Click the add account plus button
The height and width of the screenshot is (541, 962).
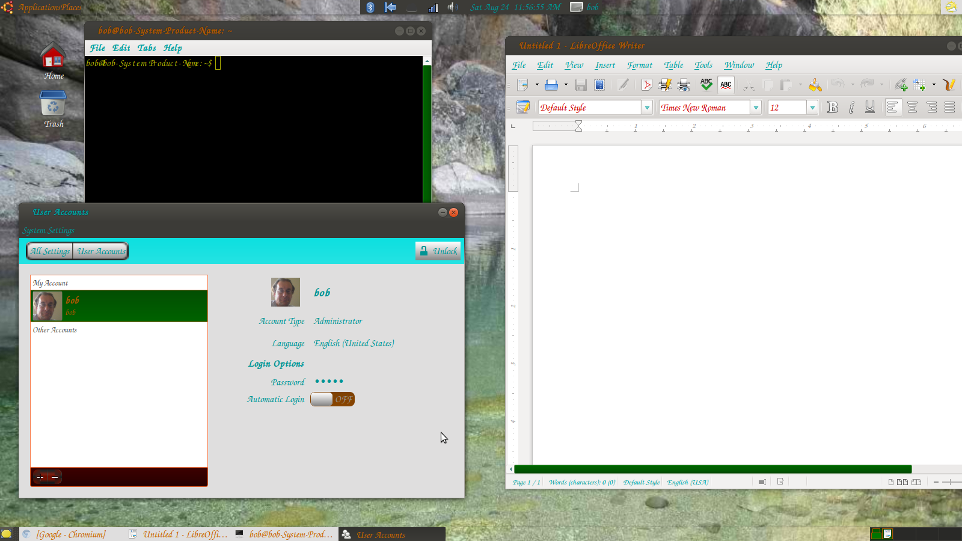tap(40, 477)
